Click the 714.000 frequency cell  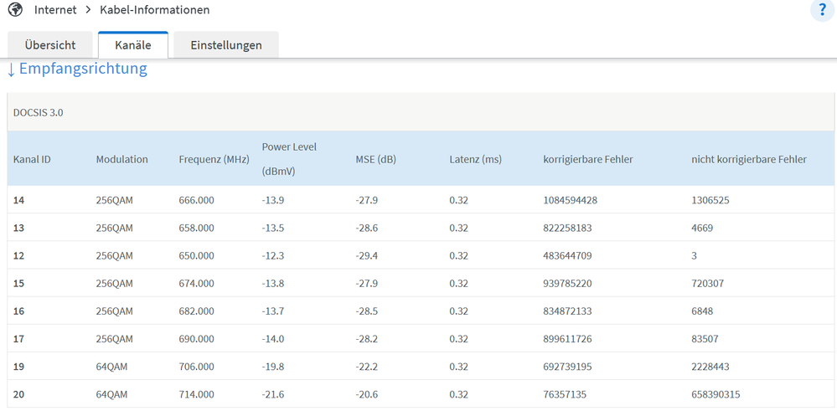[196, 394]
